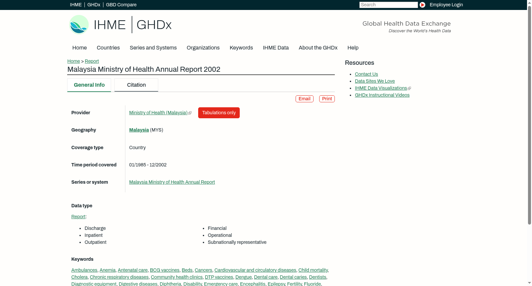
Task: Click the '01/1985 - 12/2002' time period
Action: [x=148, y=165]
